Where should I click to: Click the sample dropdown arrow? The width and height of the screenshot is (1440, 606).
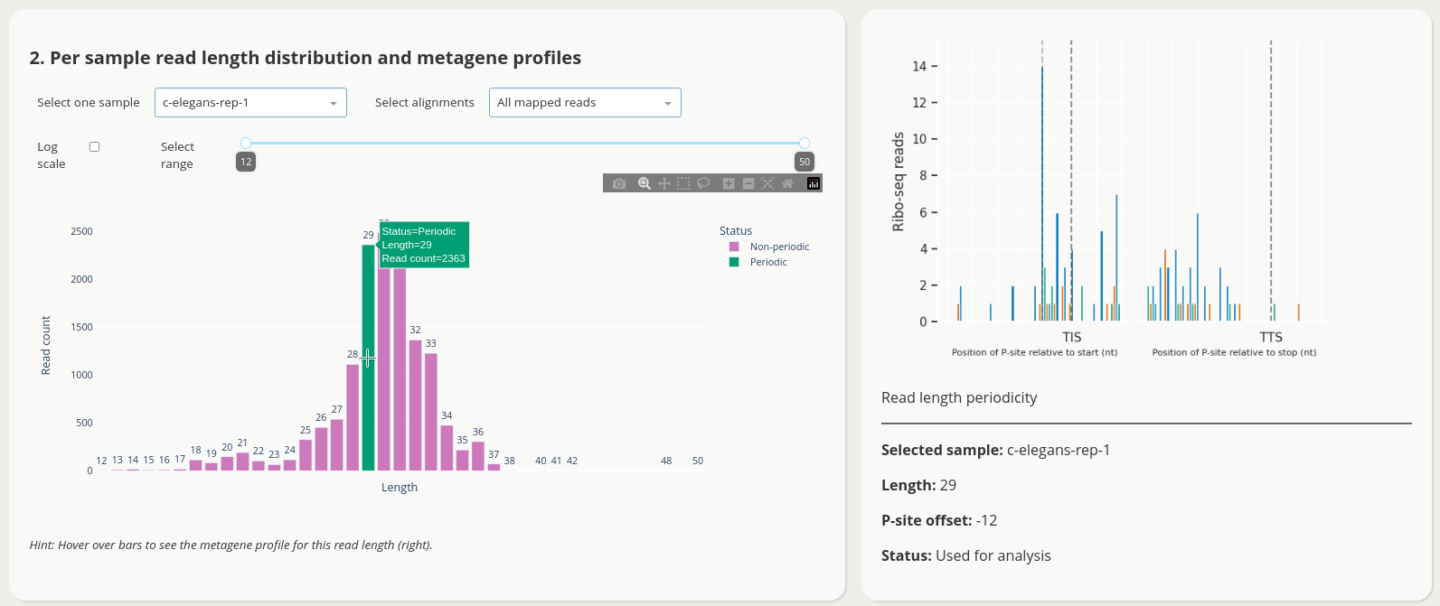334,104
